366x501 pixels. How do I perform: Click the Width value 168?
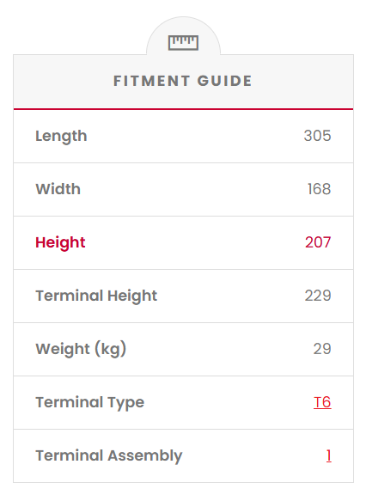coord(319,189)
